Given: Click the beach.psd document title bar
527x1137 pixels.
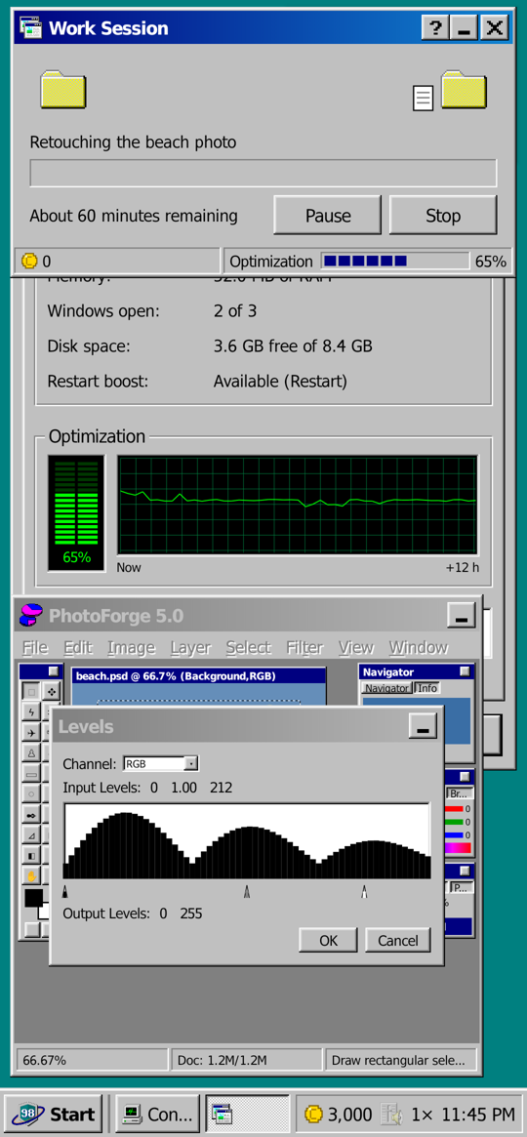Looking at the screenshot, I should tap(199, 676).
